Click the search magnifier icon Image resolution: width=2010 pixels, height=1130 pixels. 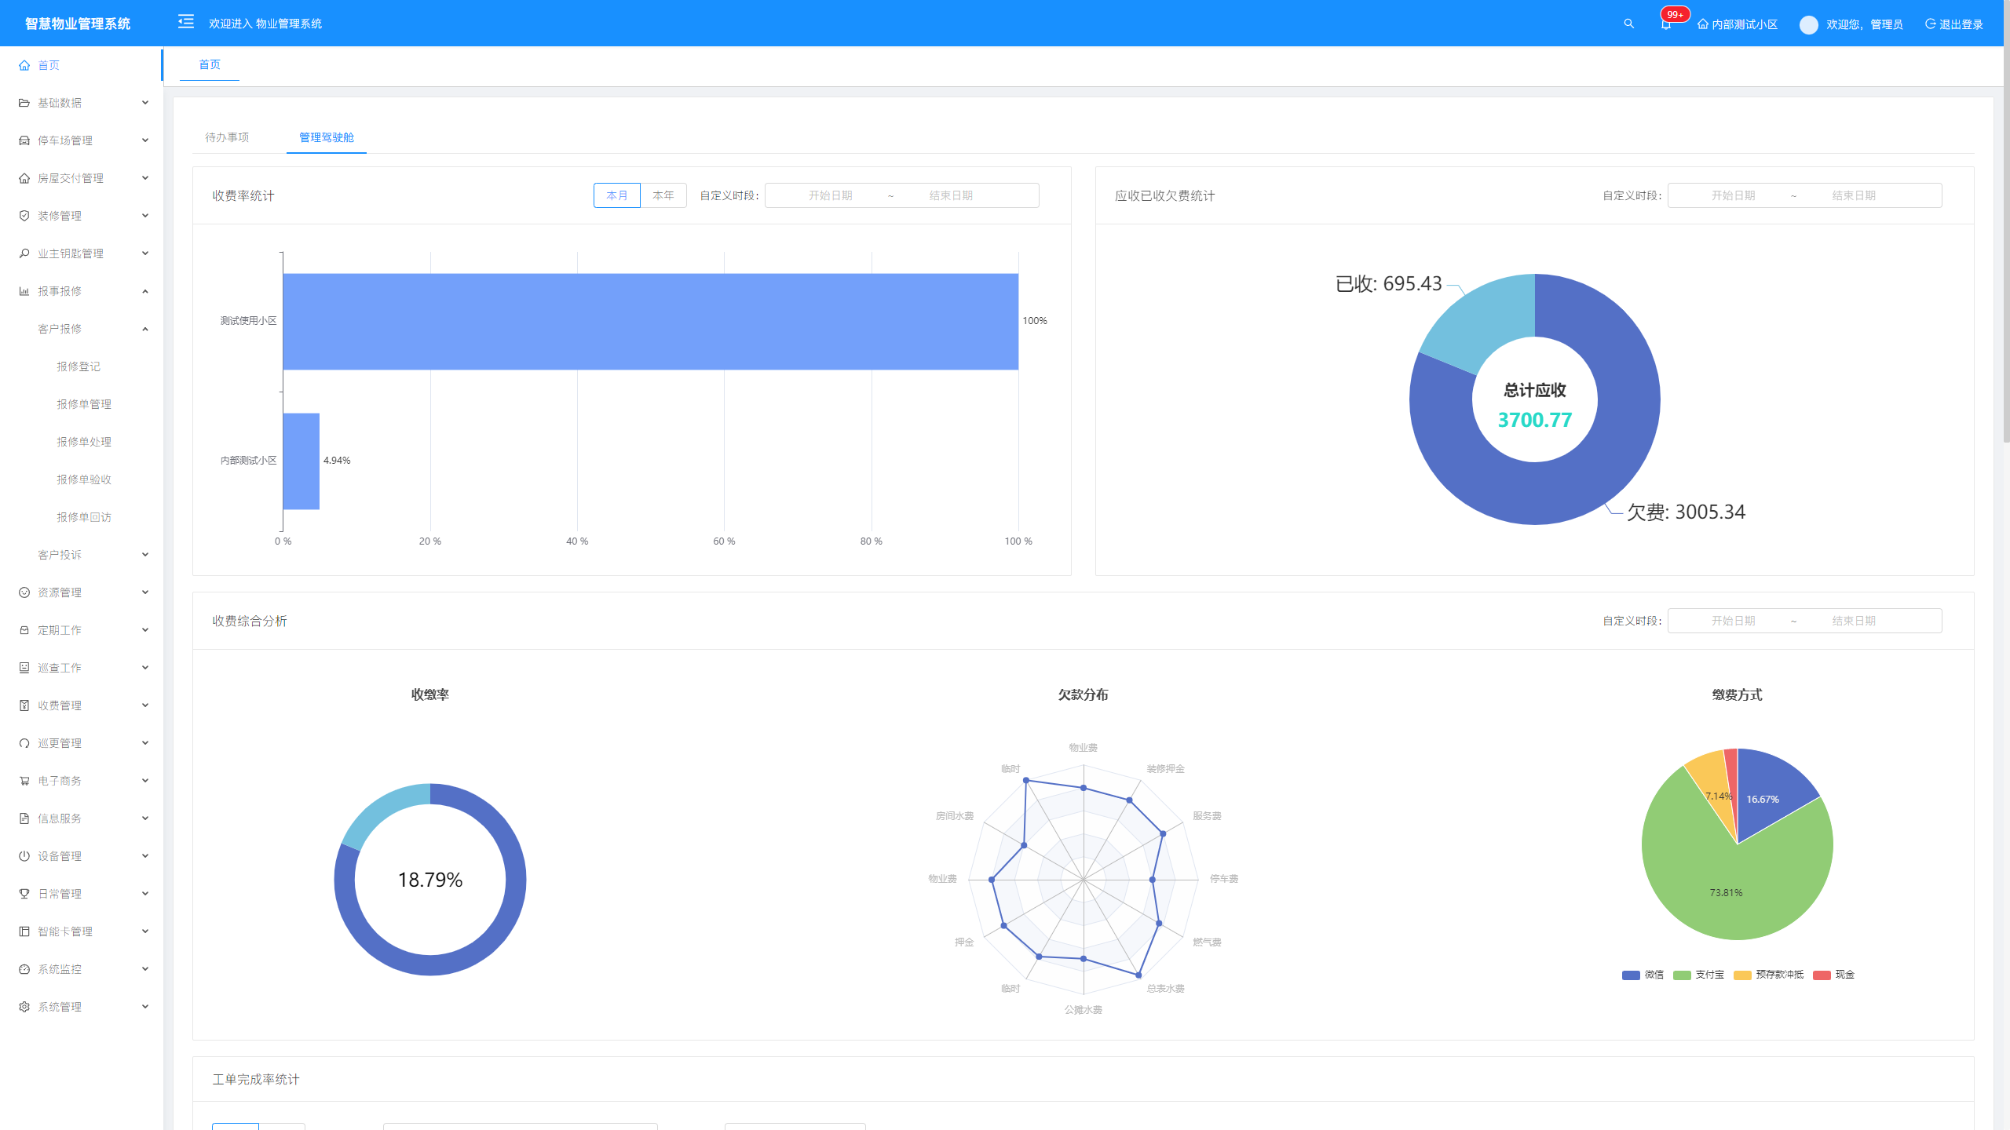(x=1629, y=24)
